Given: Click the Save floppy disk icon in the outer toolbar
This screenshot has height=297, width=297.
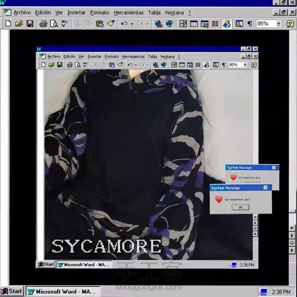Looking at the screenshot, I should [x=30, y=24].
